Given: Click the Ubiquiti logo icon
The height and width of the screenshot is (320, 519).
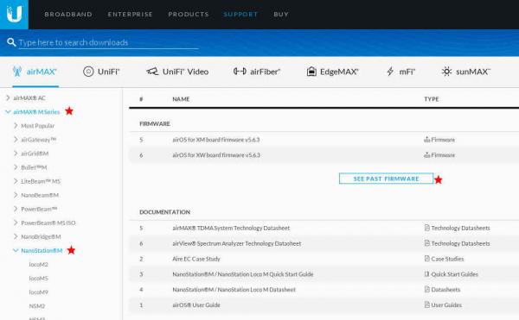Looking at the screenshot, I should click(14, 14).
